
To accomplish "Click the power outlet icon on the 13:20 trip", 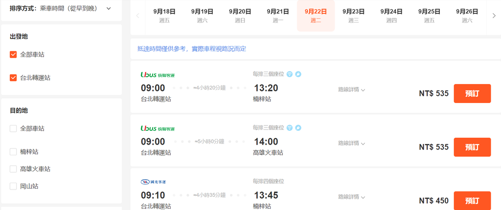I will [x=298, y=74].
